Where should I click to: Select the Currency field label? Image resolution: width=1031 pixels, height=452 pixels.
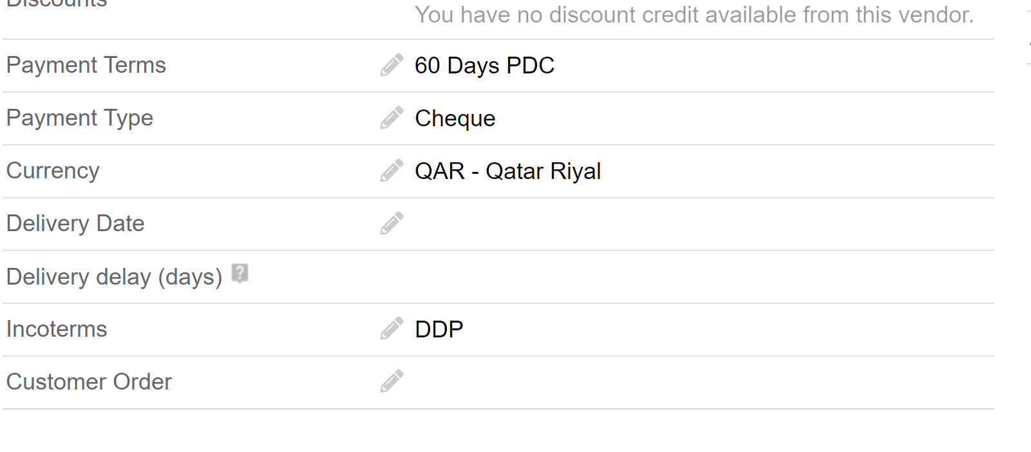tap(53, 171)
